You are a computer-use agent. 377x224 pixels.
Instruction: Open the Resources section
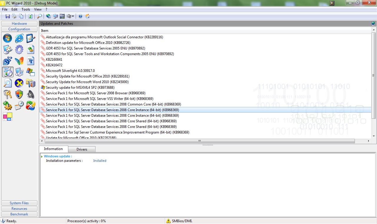[x=19, y=209]
